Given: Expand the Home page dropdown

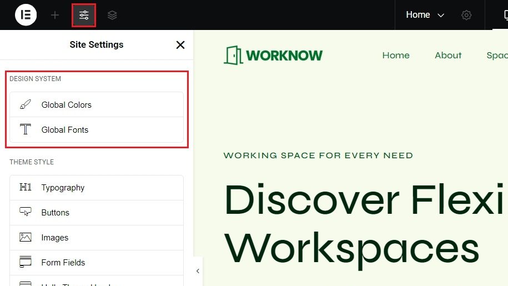Looking at the screenshot, I should pos(425,15).
